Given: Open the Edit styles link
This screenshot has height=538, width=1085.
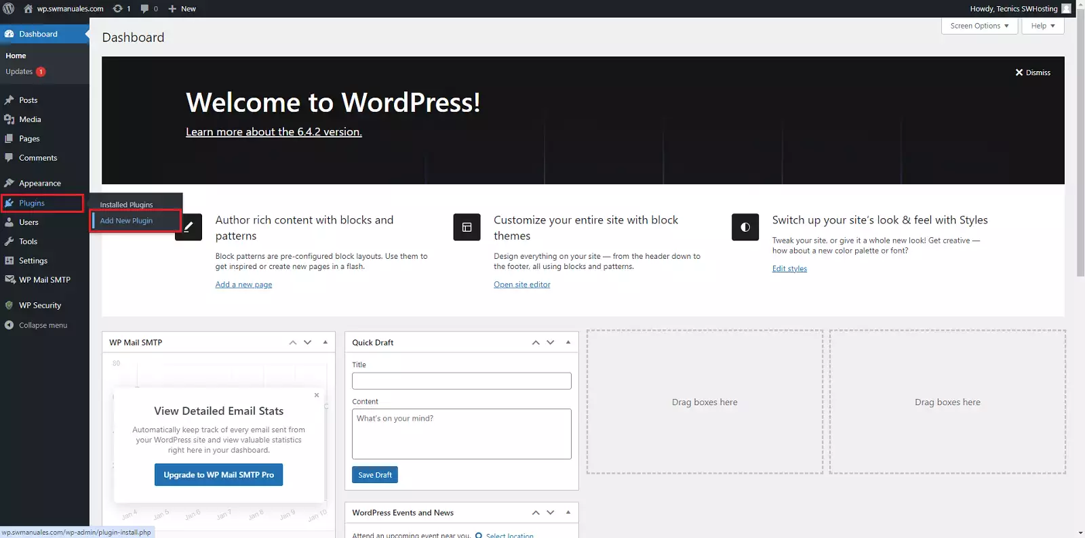Looking at the screenshot, I should 789,269.
